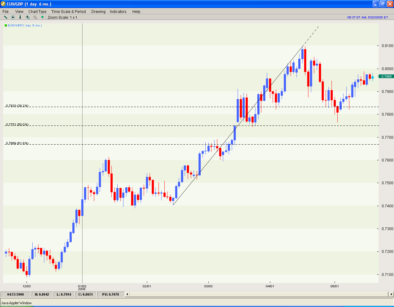Click the 03/03 date axis label
The image size is (394, 307).
pos(208,286)
